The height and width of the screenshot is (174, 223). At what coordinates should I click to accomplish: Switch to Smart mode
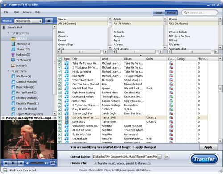159,13
